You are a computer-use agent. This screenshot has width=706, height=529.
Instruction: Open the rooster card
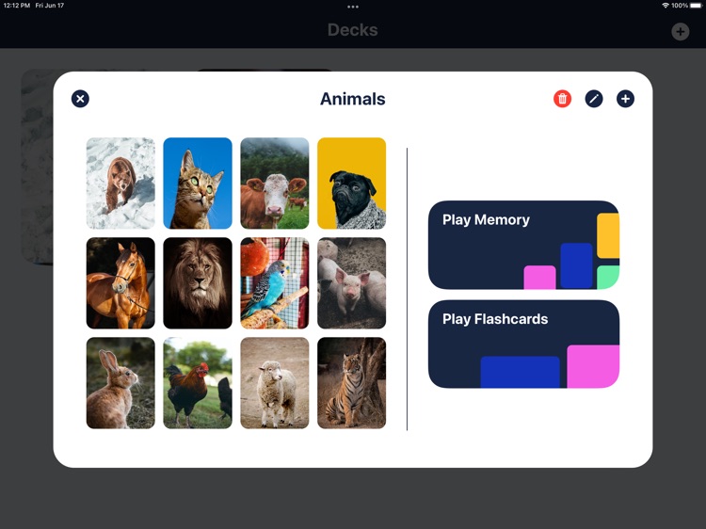[198, 383]
